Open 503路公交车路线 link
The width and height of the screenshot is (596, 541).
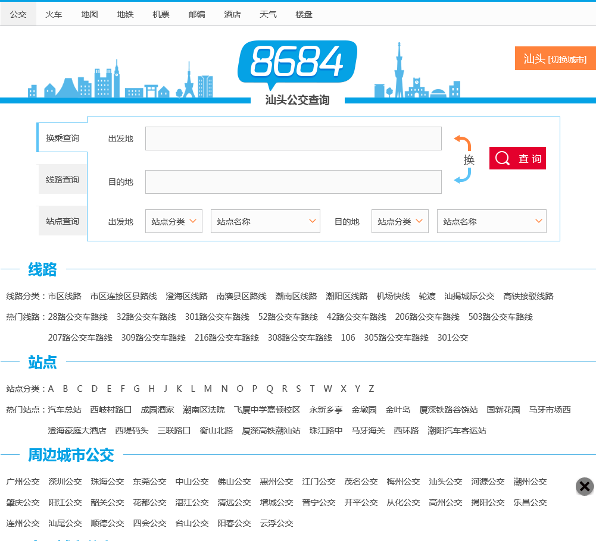(501, 317)
